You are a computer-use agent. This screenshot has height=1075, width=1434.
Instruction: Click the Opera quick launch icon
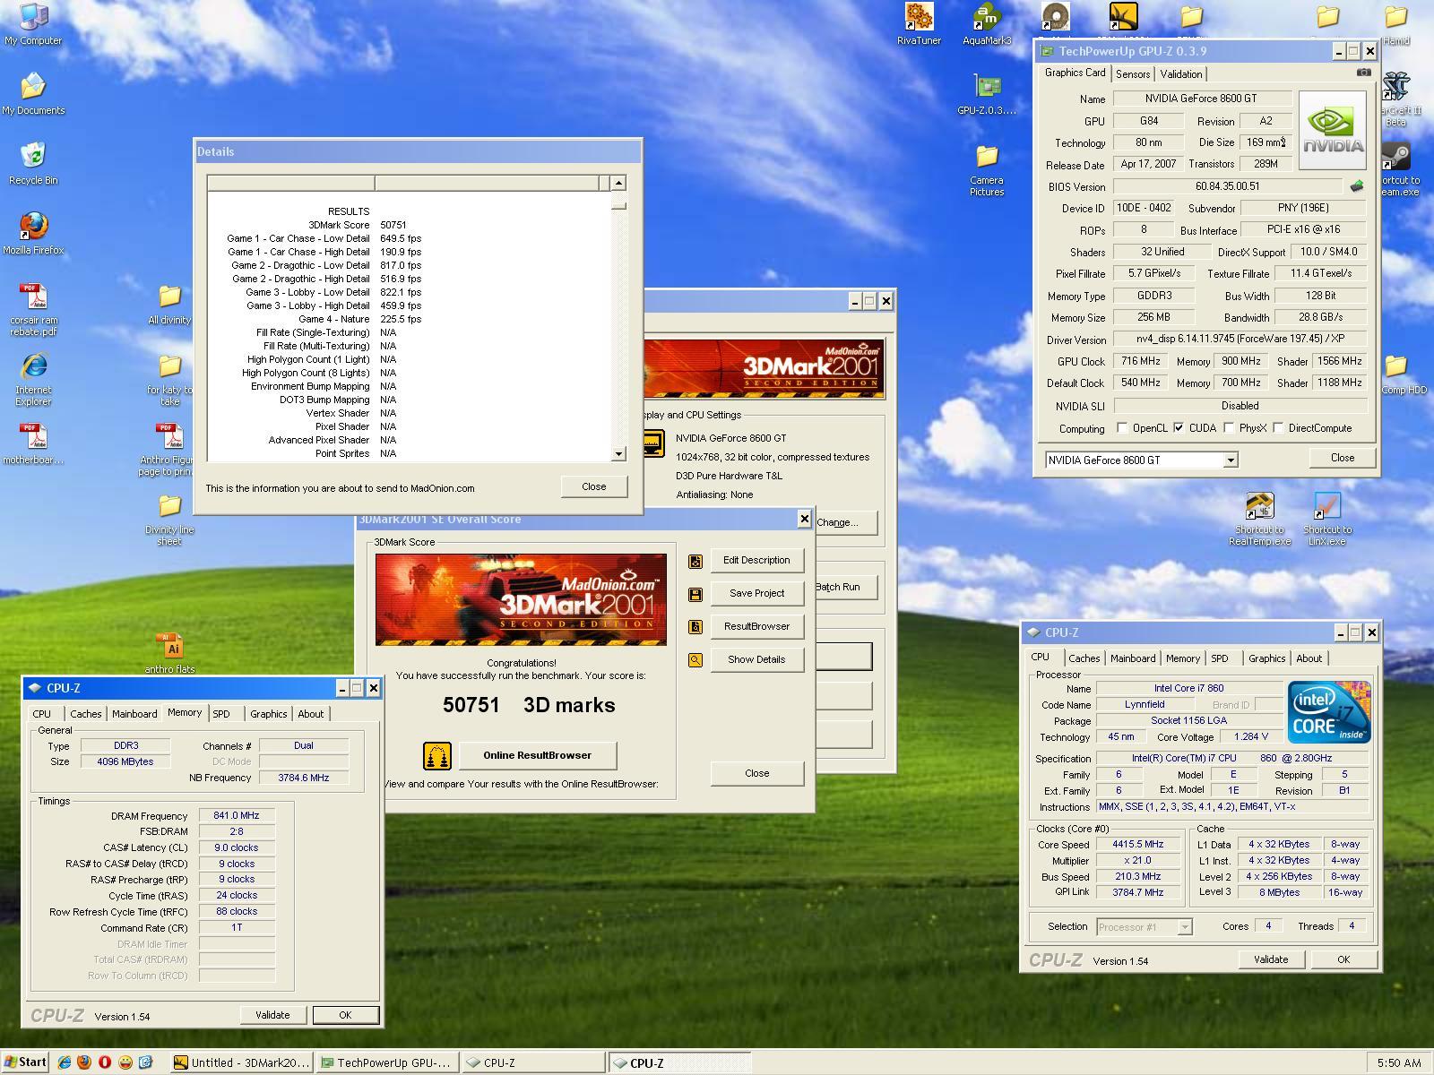(x=105, y=1062)
